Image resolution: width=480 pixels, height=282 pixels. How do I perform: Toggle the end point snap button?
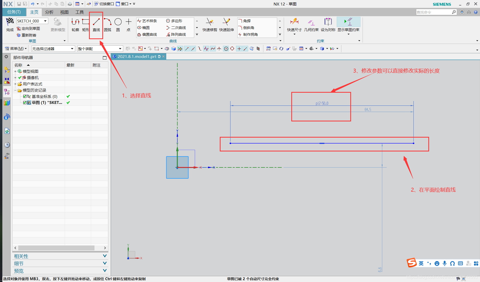point(187,49)
